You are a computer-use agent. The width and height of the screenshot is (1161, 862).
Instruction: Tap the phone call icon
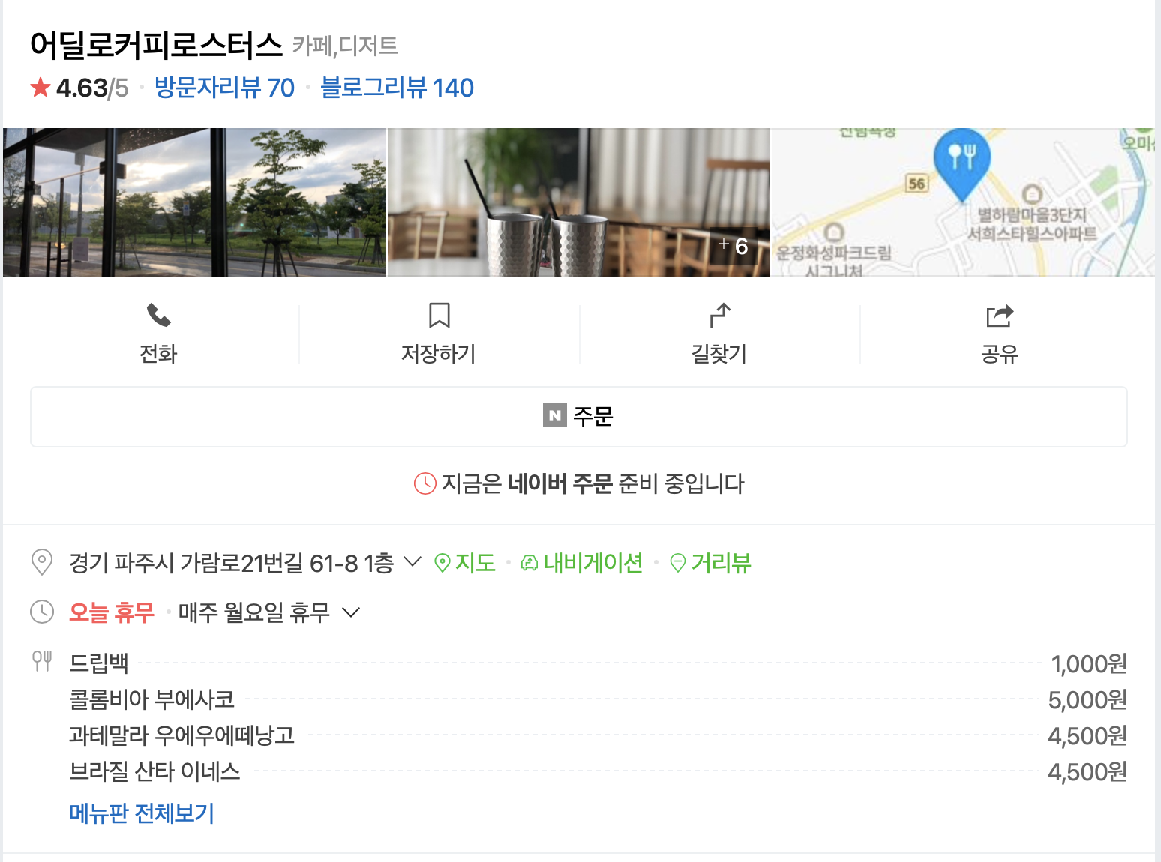pyautogui.click(x=158, y=316)
